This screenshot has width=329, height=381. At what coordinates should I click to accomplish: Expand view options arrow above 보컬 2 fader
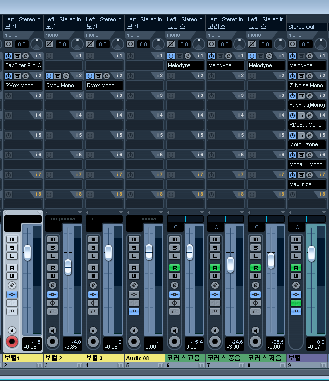tap(80, 212)
